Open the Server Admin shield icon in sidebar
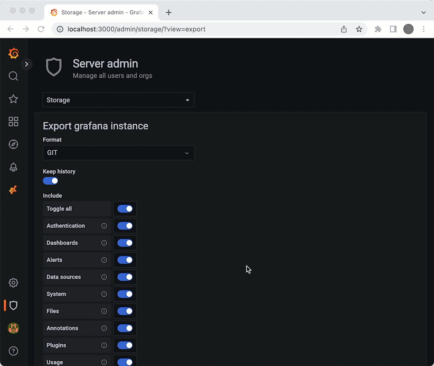The height and width of the screenshot is (366, 434). point(13,305)
